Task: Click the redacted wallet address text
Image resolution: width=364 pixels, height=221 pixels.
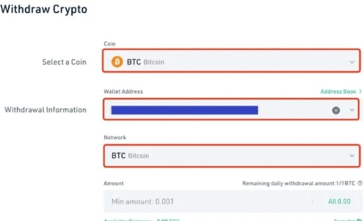Action: 184,110
